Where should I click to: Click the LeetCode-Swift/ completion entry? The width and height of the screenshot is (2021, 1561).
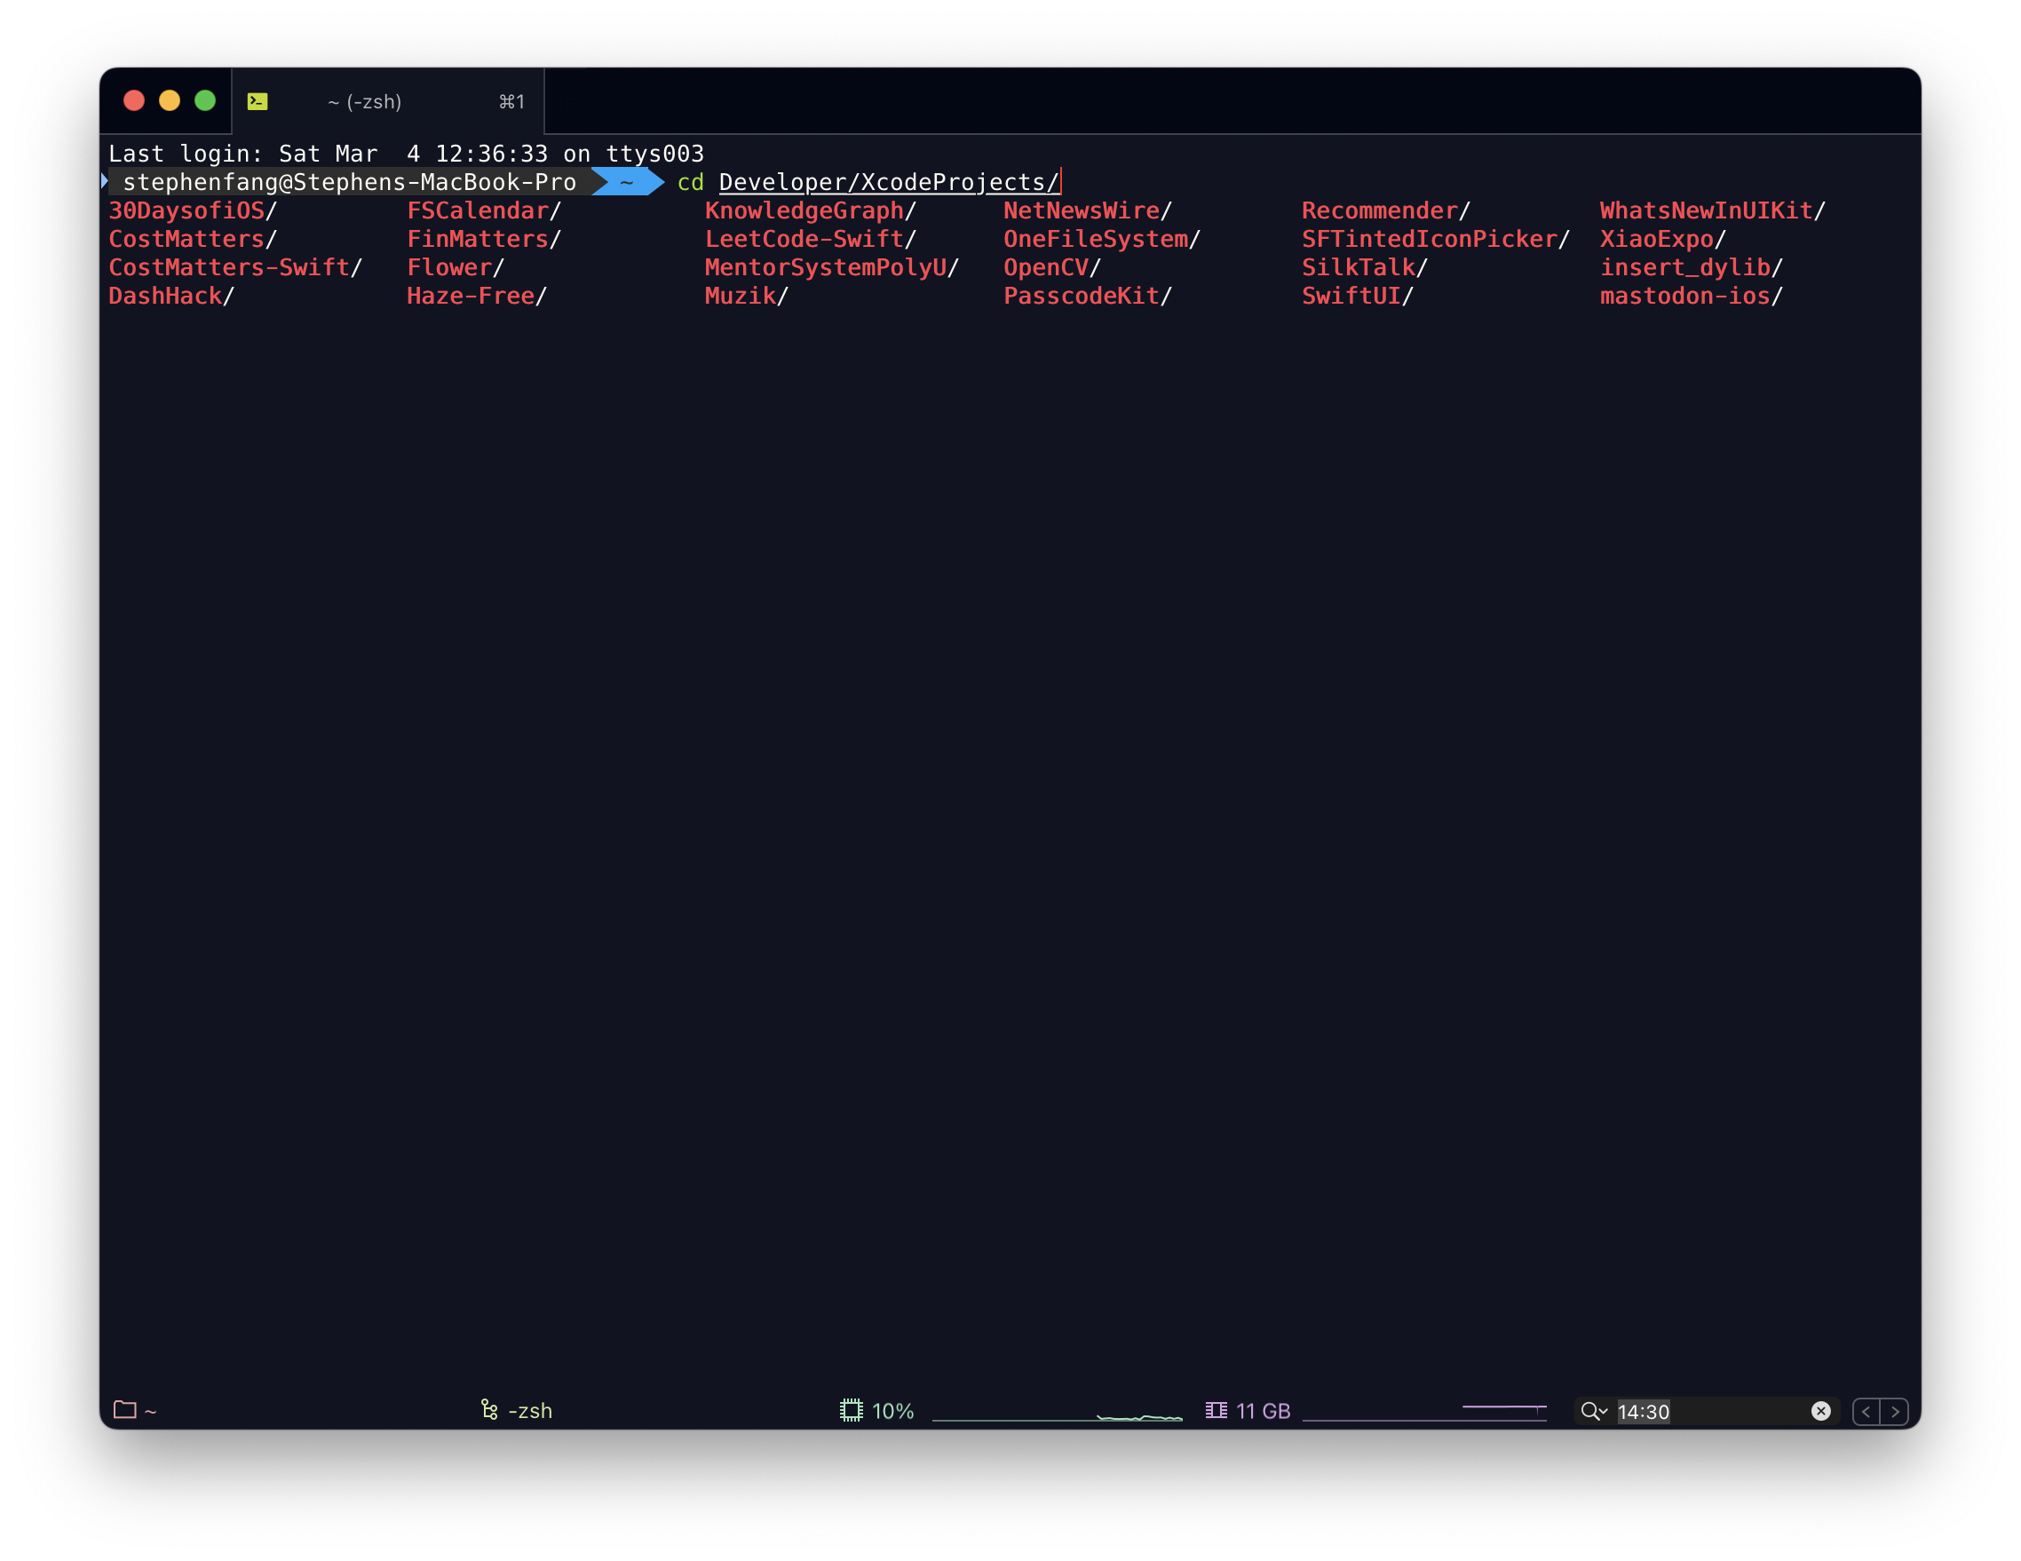coord(811,240)
